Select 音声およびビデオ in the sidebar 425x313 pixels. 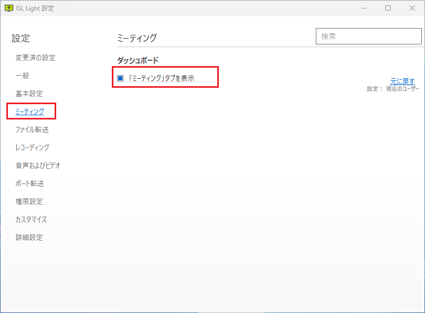pyautogui.click(x=38, y=165)
